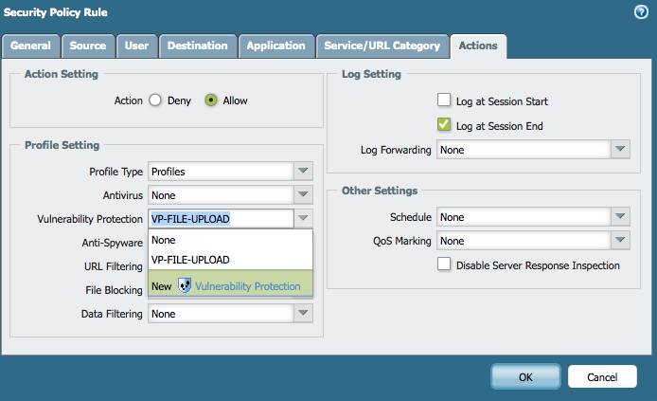Click the Vulnerability Protection shield icon

point(185,286)
